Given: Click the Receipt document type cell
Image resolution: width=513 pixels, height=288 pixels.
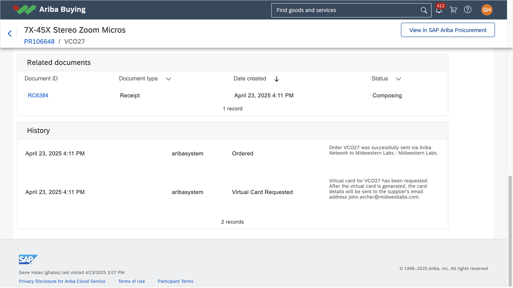Looking at the screenshot, I should tap(130, 95).
